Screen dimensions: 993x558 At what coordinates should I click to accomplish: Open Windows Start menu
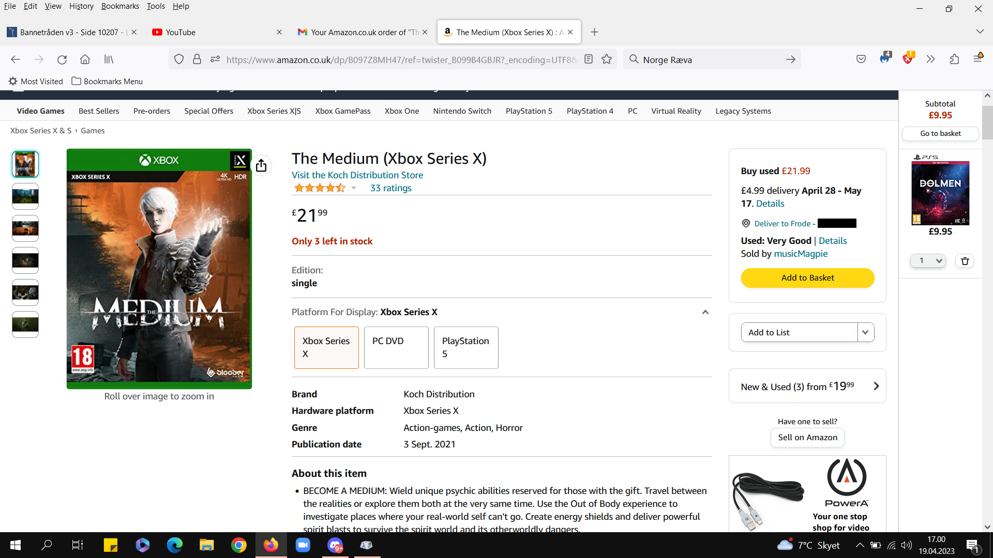(16, 545)
